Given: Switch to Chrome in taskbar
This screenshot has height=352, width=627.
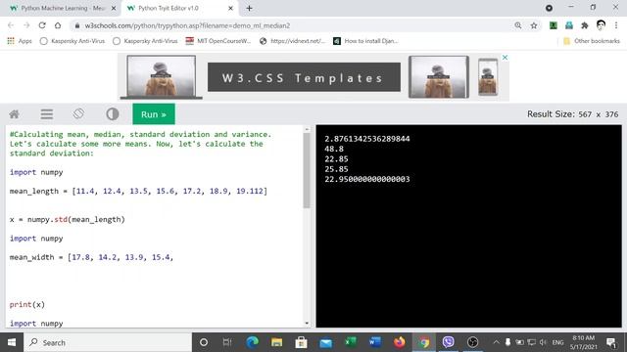Looking at the screenshot, I should [424, 342].
